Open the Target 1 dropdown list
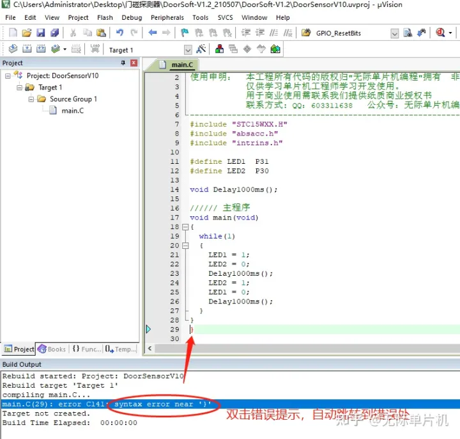This screenshot has width=460, height=439. click(188, 50)
